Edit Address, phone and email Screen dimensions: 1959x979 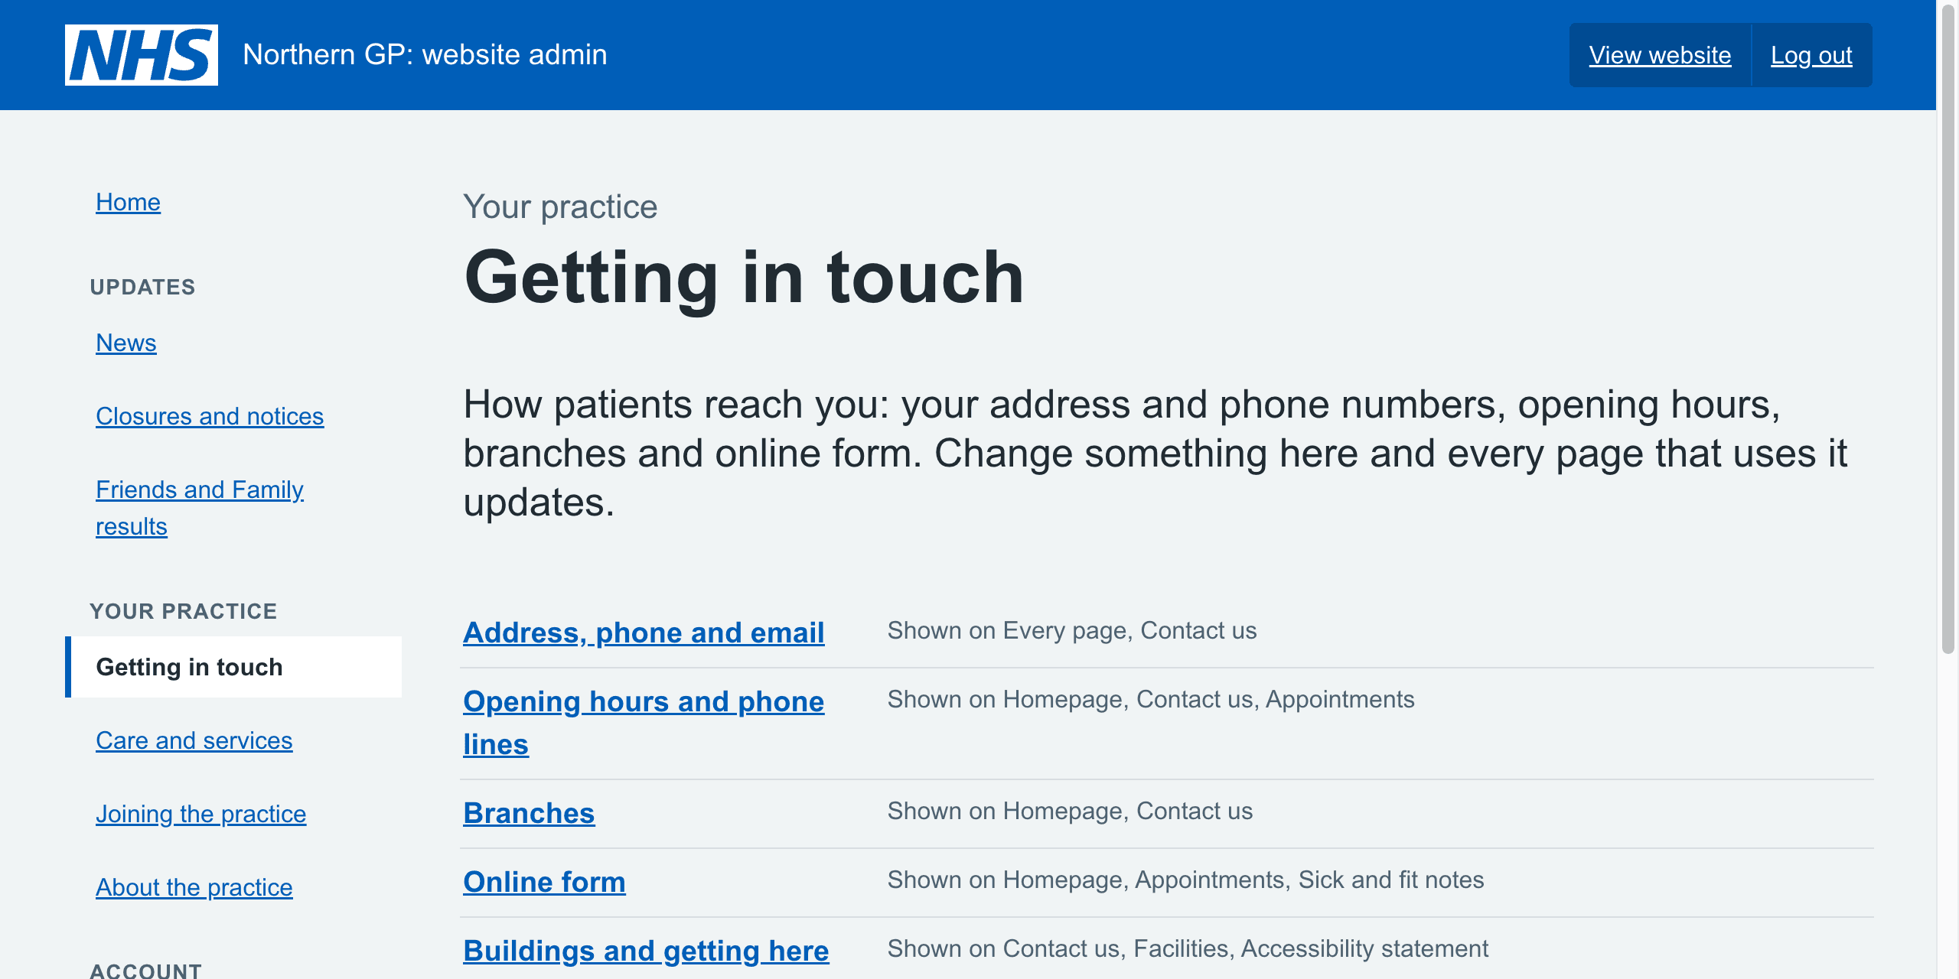(x=644, y=633)
